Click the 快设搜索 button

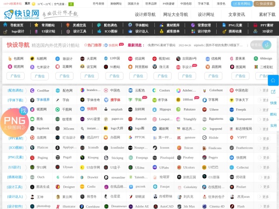[x=264, y=4]
